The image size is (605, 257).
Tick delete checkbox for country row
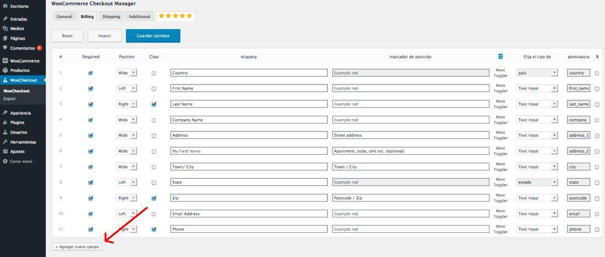coord(597,73)
